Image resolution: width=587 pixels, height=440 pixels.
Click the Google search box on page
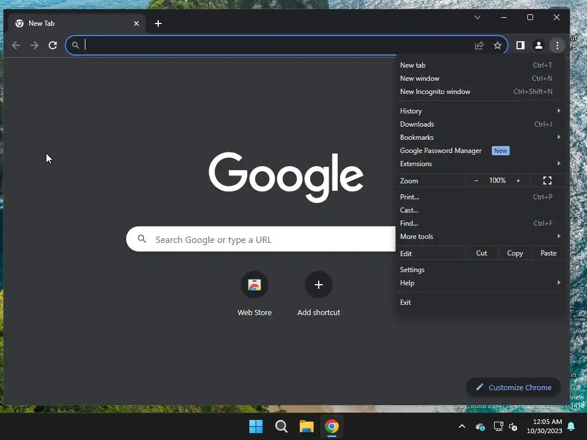click(261, 239)
